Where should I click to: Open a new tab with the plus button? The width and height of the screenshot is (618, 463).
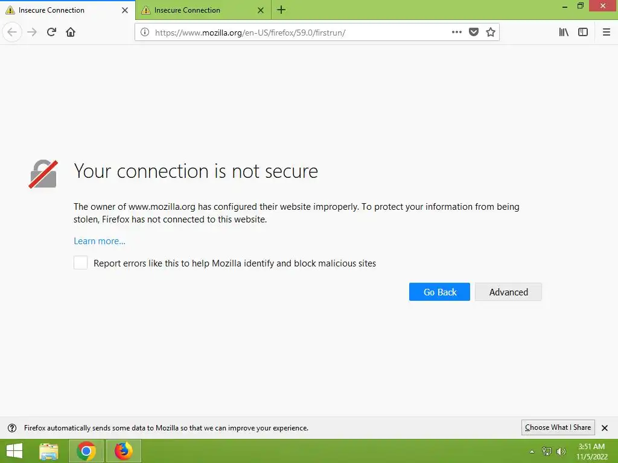tap(281, 10)
